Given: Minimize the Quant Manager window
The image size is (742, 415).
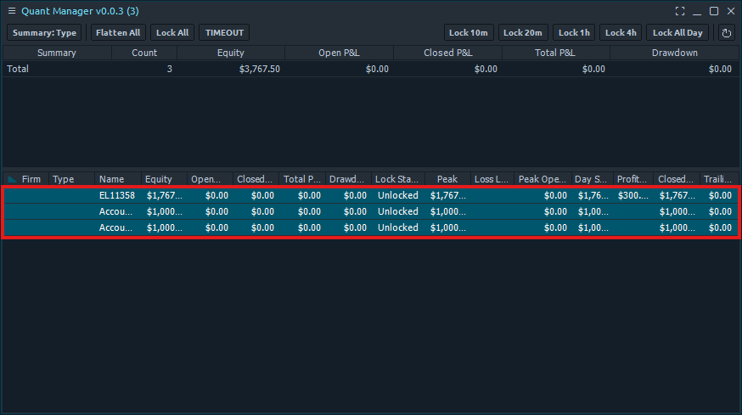Looking at the screenshot, I should [x=697, y=11].
